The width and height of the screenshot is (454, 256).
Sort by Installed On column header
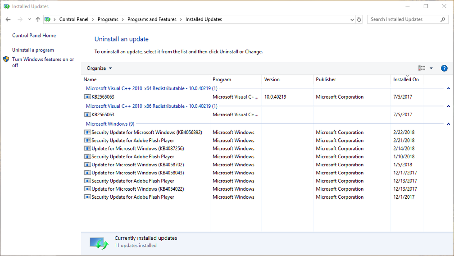(x=407, y=79)
